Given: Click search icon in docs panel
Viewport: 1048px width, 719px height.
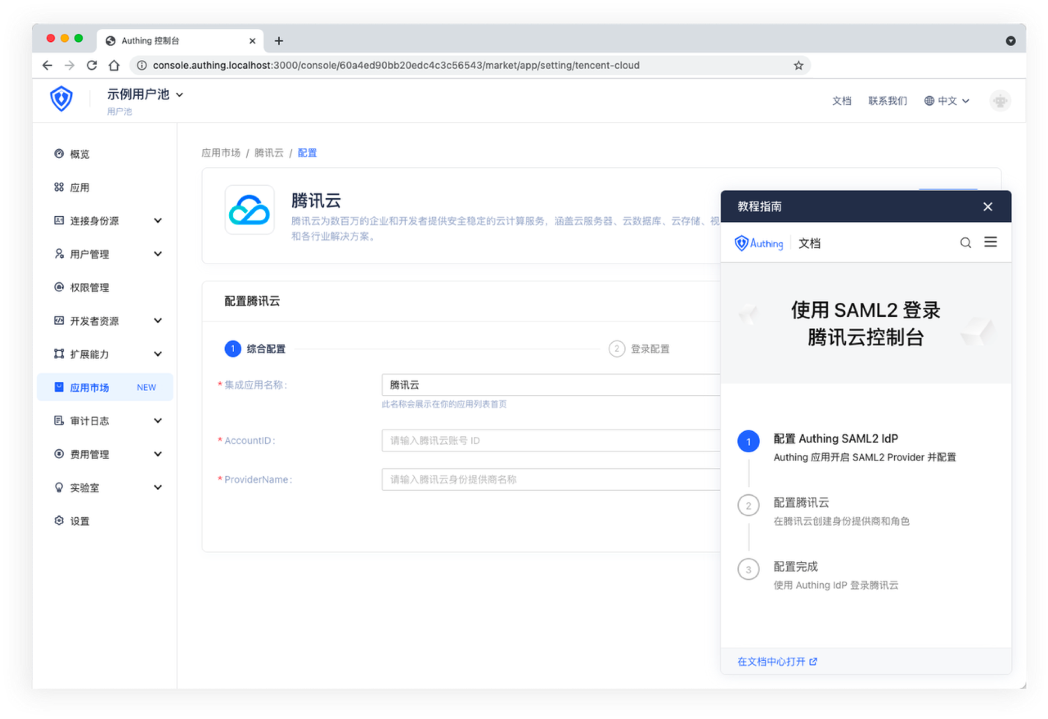Looking at the screenshot, I should coord(965,243).
